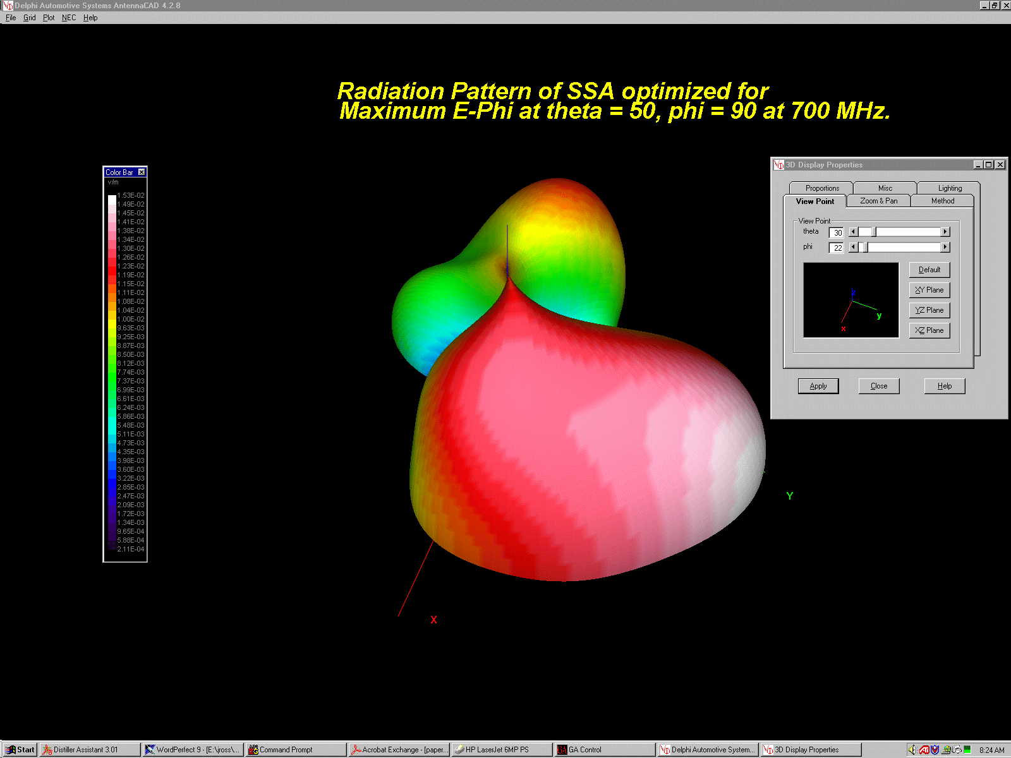The height and width of the screenshot is (758, 1011).
Task: Open the Proportions tab
Action: (x=821, y=188)
